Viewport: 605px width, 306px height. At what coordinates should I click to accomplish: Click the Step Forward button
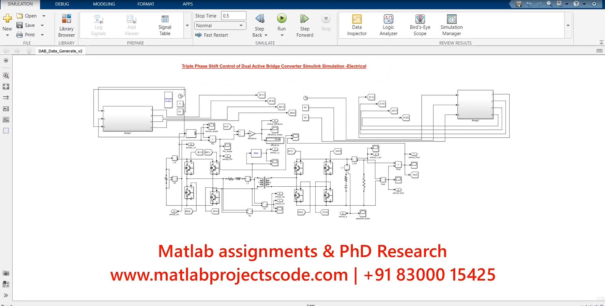(x=305, y=26)
